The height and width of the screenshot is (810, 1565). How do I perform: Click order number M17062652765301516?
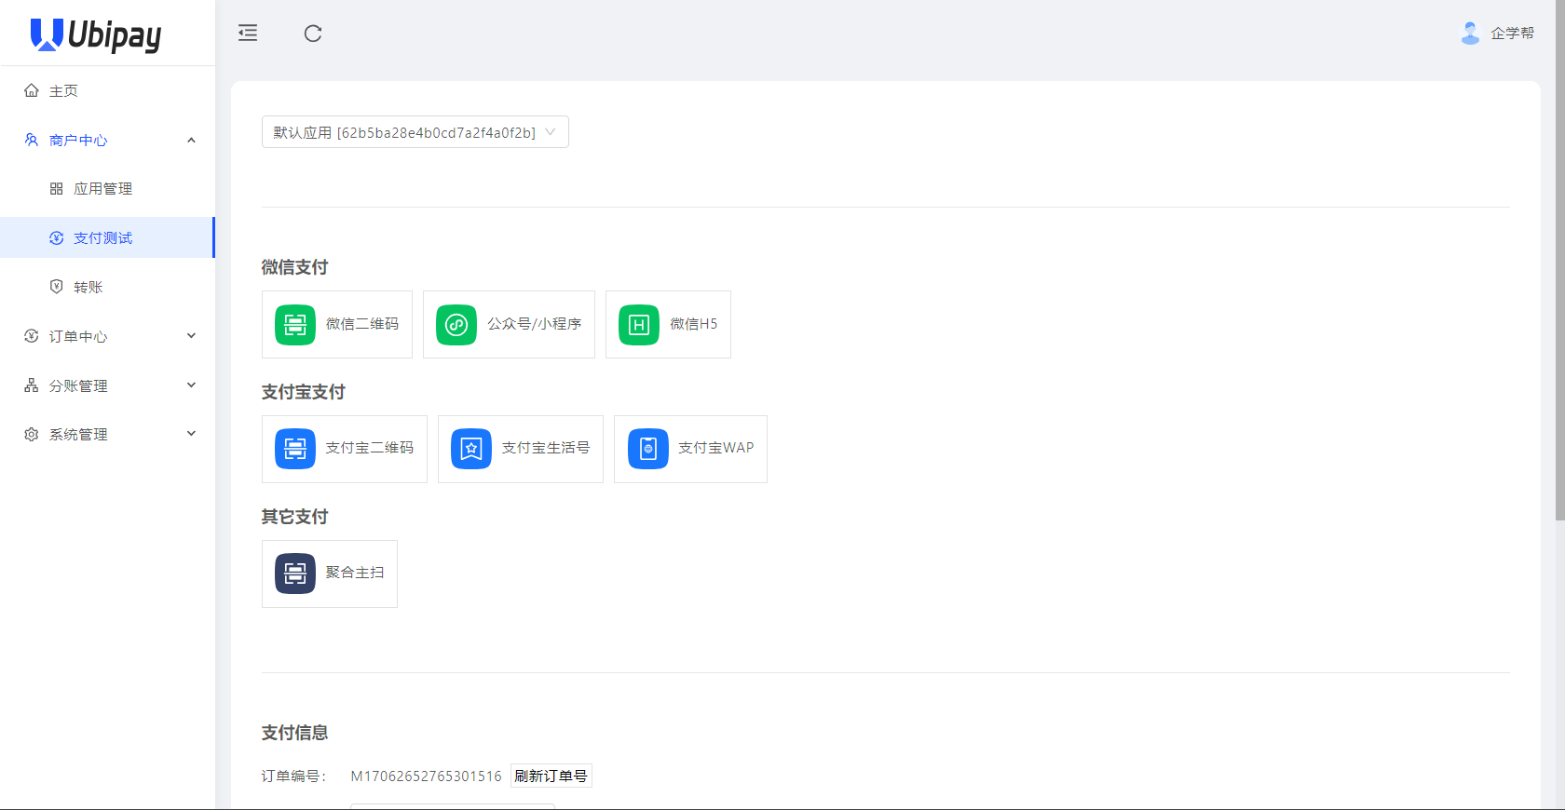click(426, 776)
